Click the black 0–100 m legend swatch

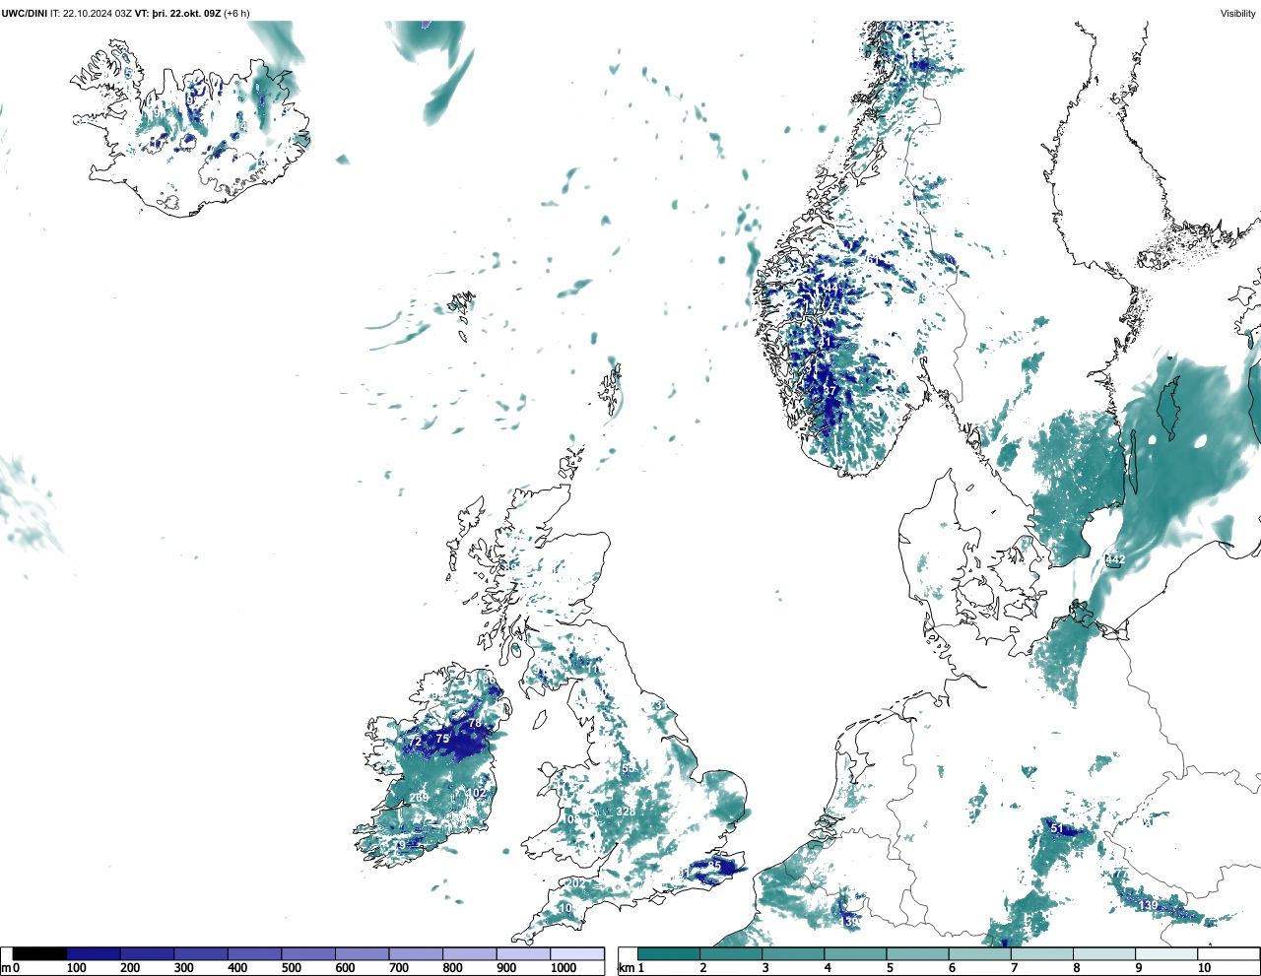click(40, 954)
